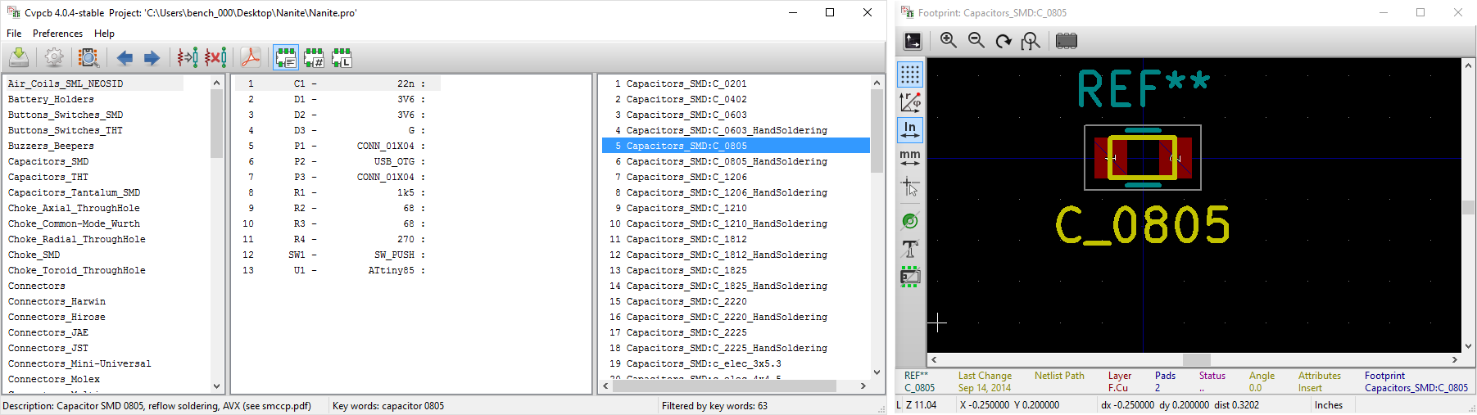Toggle filter footprints by pin count
1477x415 pixels.
point(314,57)
